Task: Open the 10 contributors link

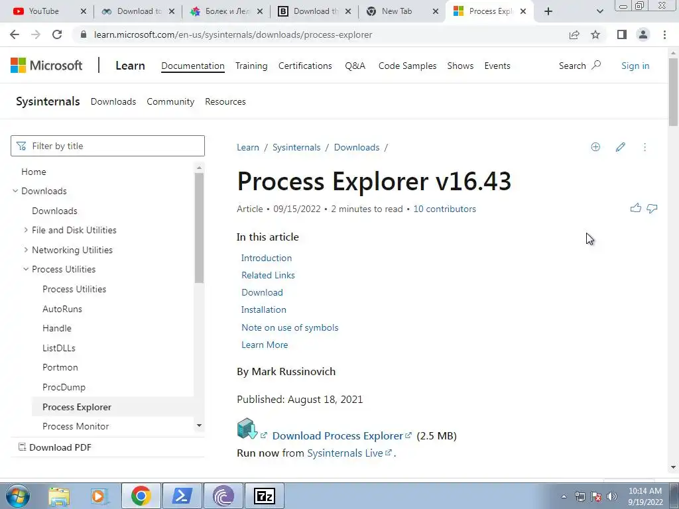Action: 444,209
